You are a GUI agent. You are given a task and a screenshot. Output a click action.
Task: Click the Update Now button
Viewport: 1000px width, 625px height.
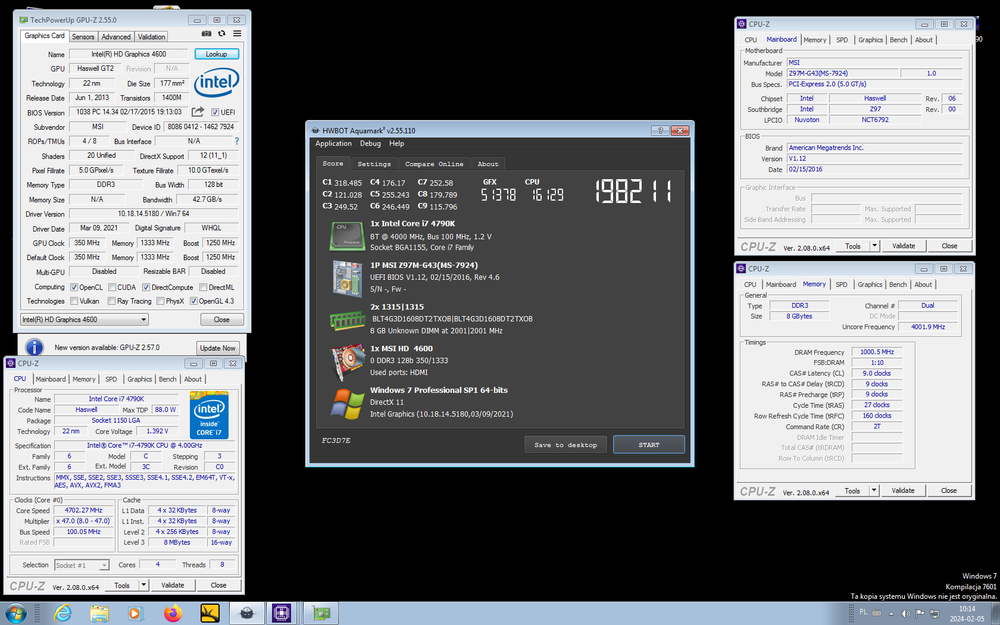(x=218, y=348)
